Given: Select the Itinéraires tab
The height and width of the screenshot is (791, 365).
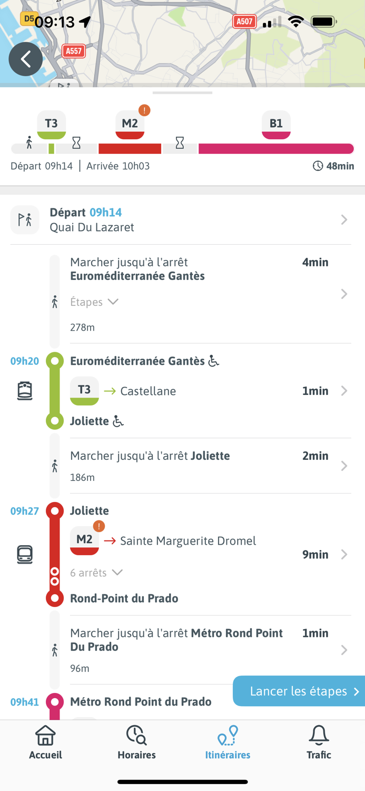Looking at the screenshot, I should coord(228,742).
